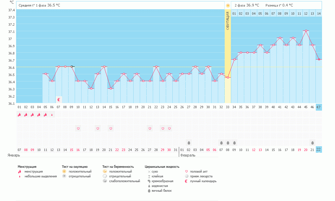Click the light discharge icon on cycle day 06

[x=52, y=115]
